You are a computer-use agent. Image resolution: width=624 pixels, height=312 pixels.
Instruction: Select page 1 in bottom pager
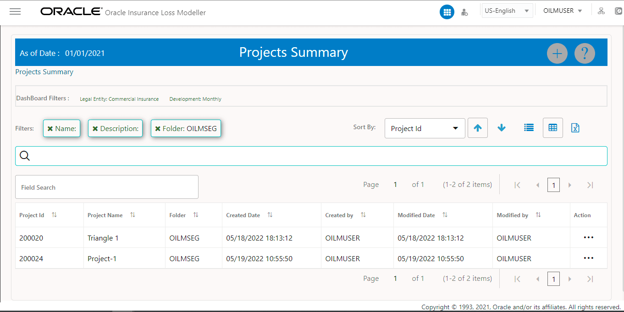tap(553, 279)
